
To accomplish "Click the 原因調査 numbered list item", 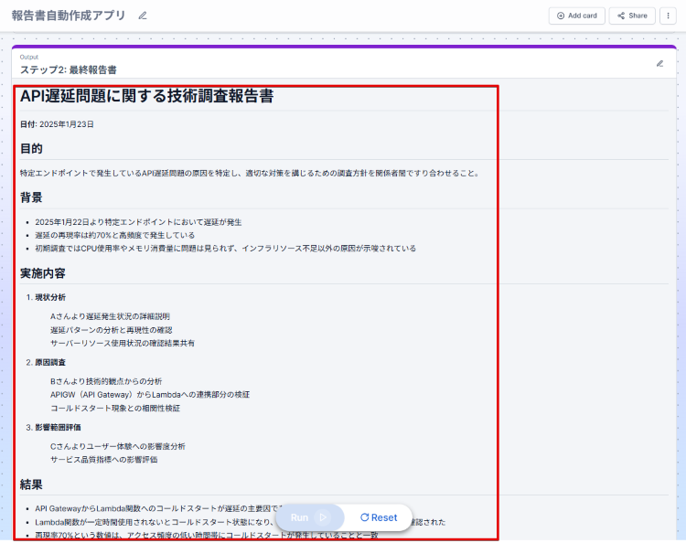I will coord(50,362).
